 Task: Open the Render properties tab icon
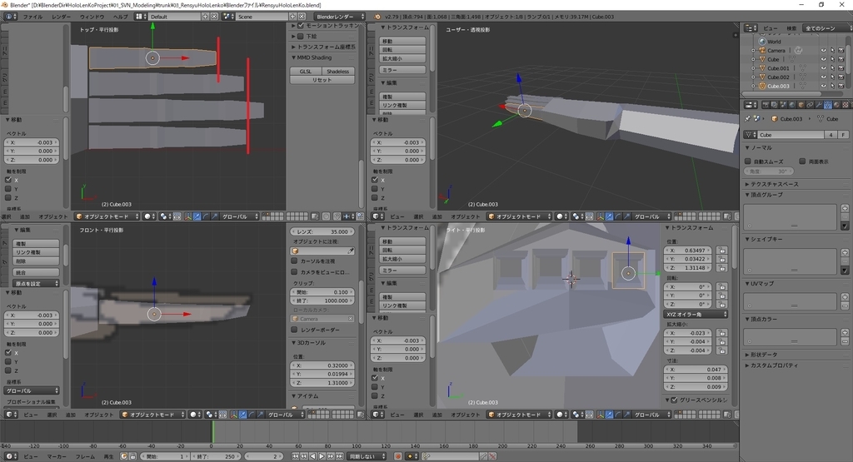click(x=766, y=105)
